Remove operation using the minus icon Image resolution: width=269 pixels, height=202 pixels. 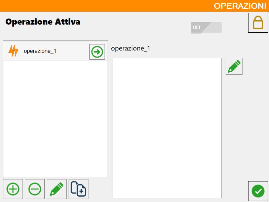point(35,189)
